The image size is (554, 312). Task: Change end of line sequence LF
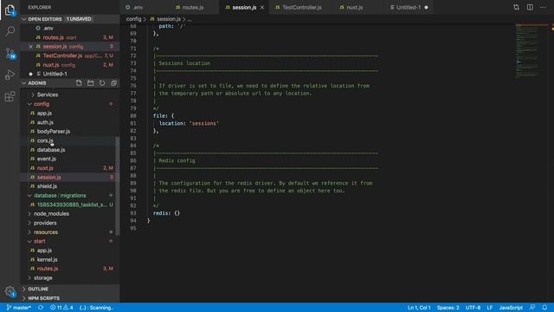coord(490,308)
